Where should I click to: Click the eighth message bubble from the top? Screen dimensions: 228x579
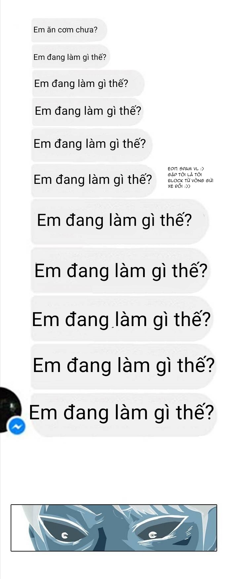121,270
